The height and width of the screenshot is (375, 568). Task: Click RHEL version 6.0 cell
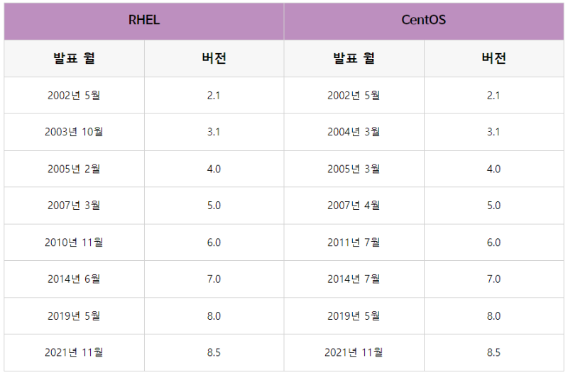coord(214,242)
